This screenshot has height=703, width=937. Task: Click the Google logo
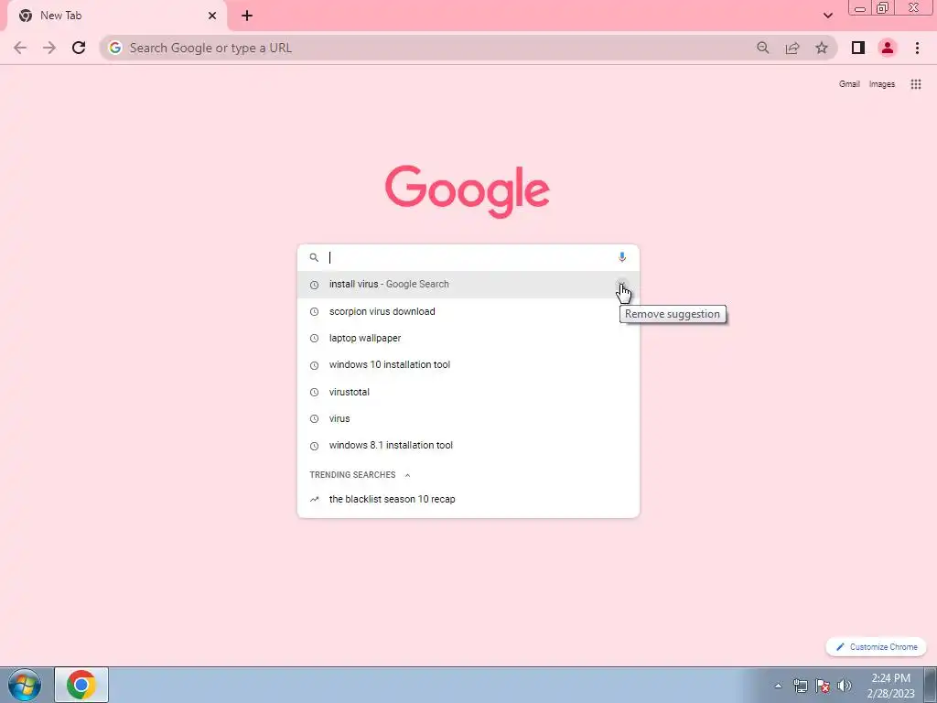point(468,191)
